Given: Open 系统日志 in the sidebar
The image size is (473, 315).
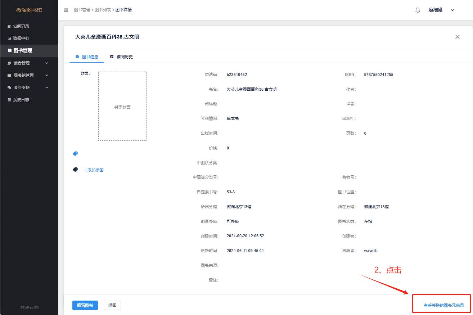Looking at the screenshot, I should point(21,100).
